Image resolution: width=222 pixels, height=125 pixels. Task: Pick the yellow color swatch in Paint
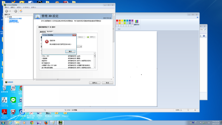click(x=122, y=21)
